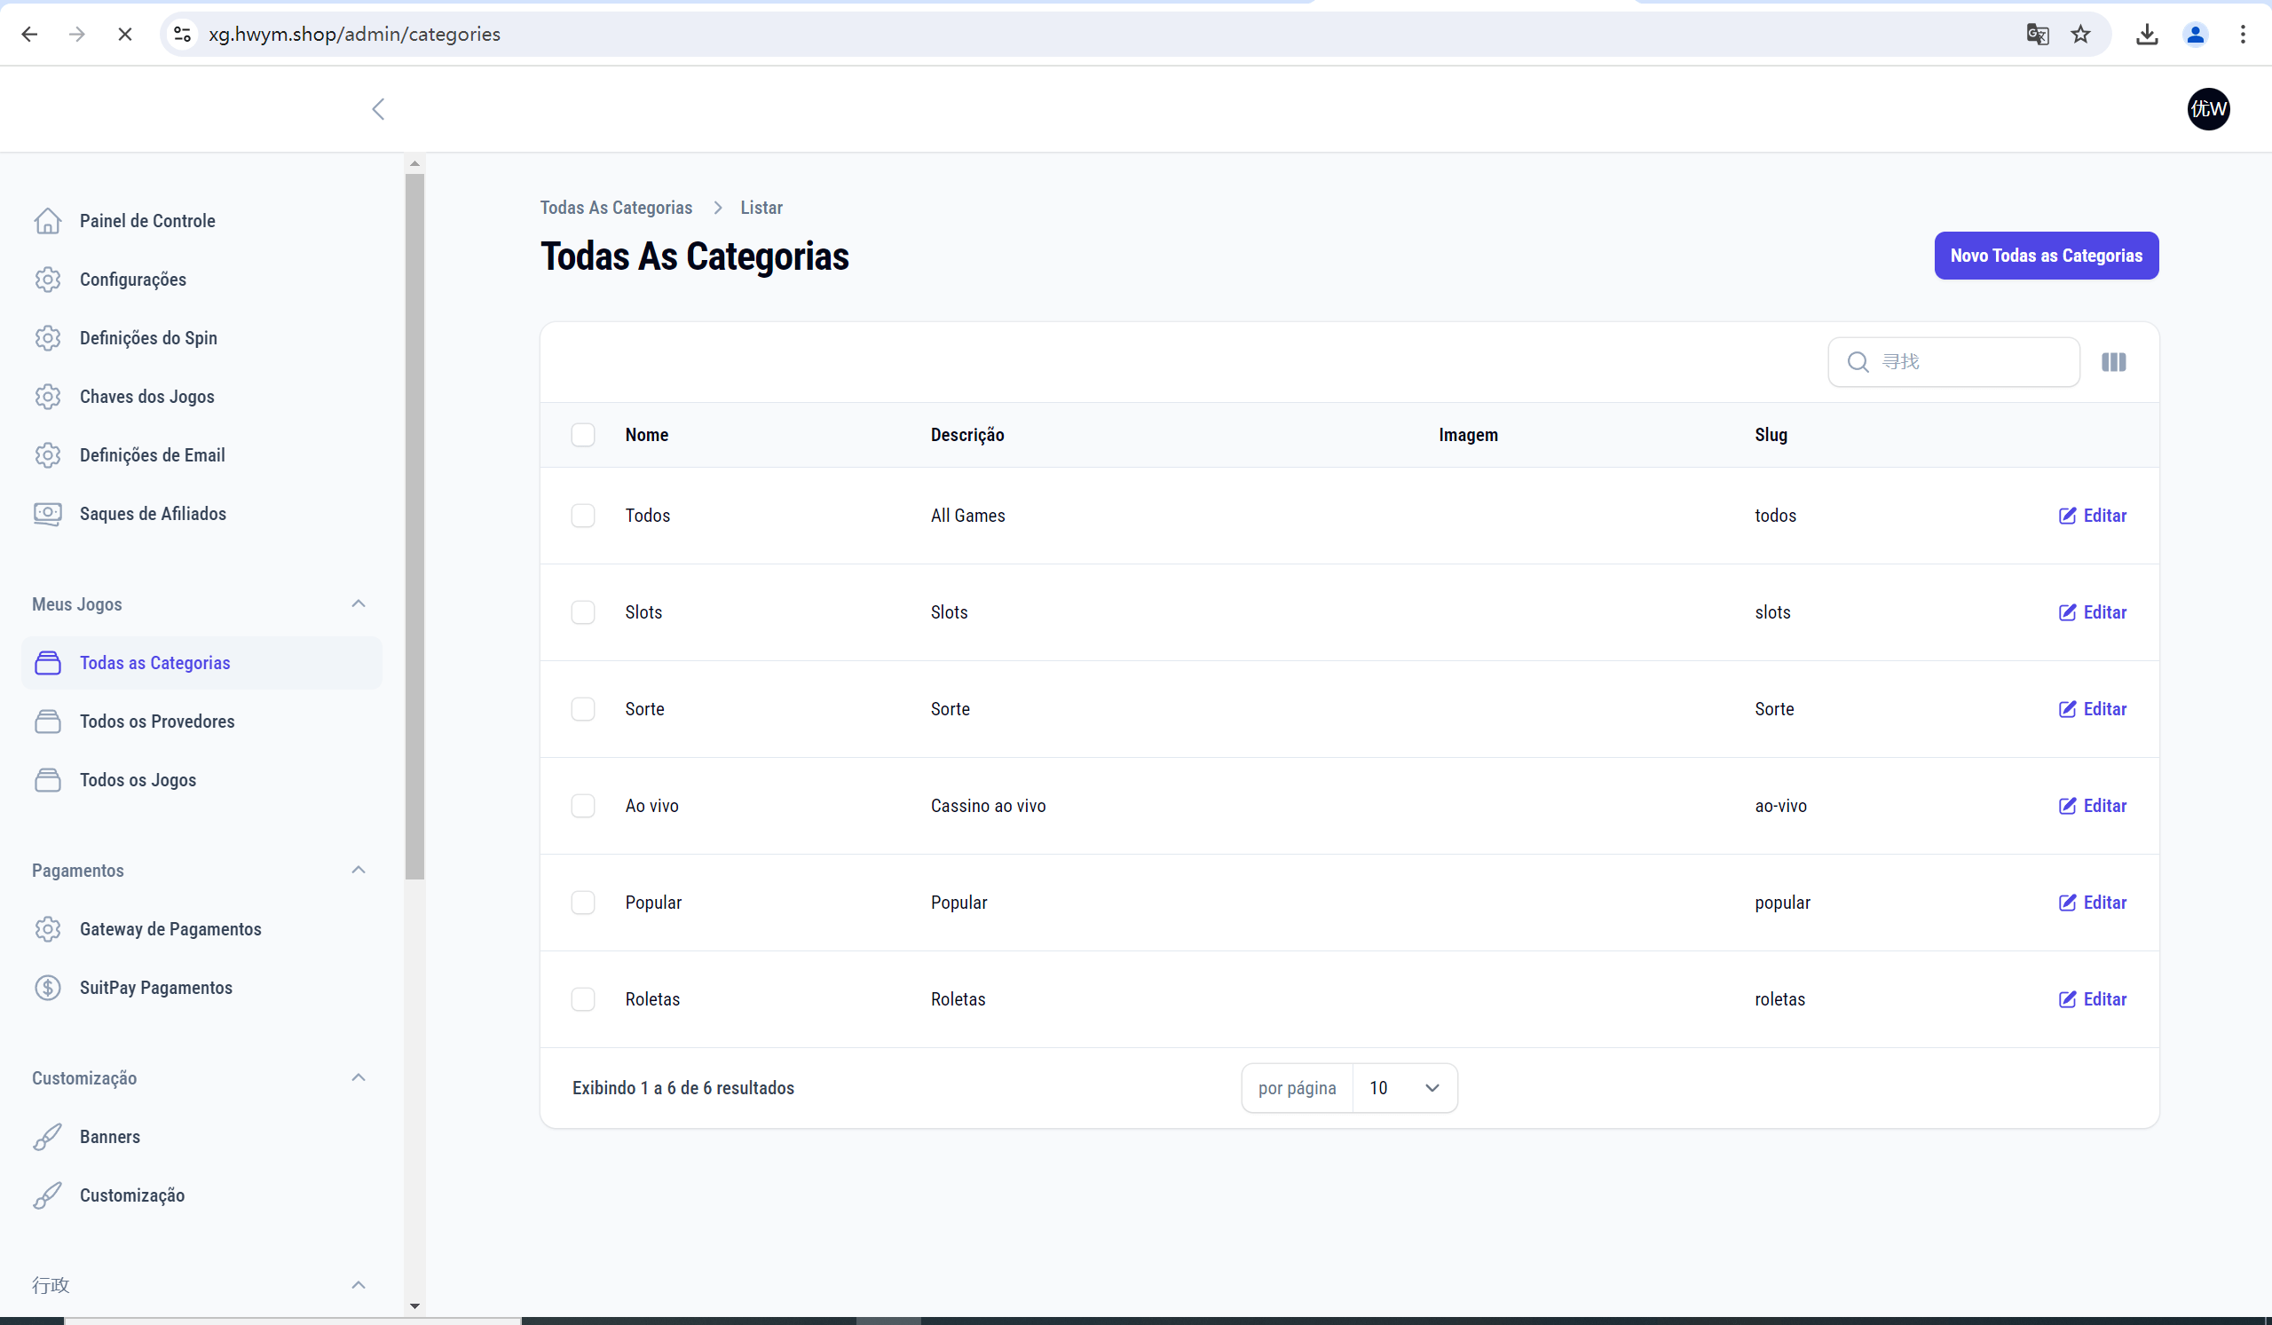Click the Gateway de Pagamentos icon
This screenshot has height=1325, width=2272.
click(47, 927)
